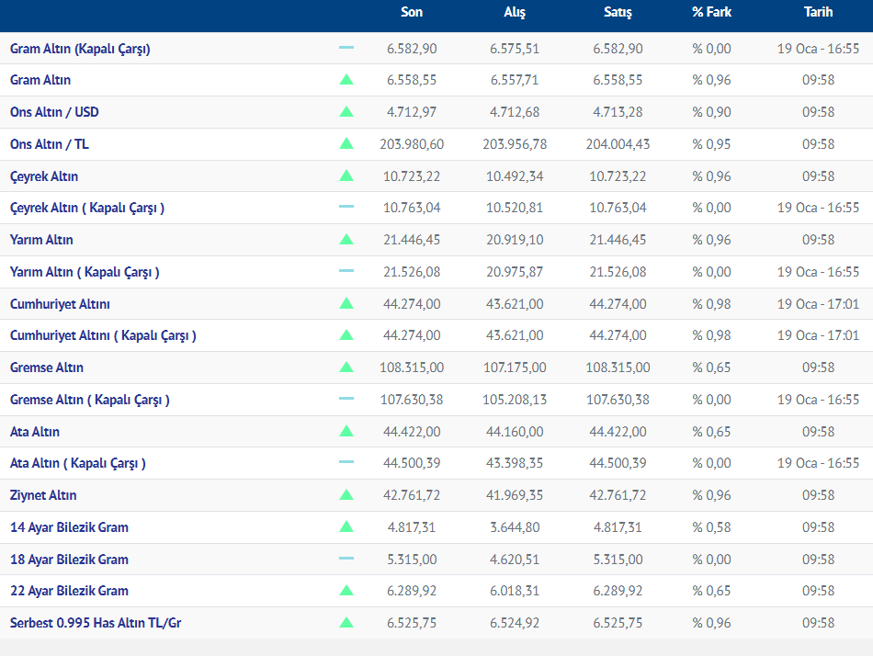Click the up arrow beside Ziynet Altın
Screen dimensions: 873x656
346,495
